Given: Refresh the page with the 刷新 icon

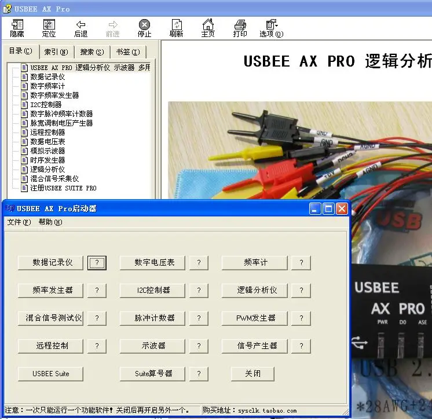Looking at the screenshot, I should pyautogui.click(x=176, y=28).
